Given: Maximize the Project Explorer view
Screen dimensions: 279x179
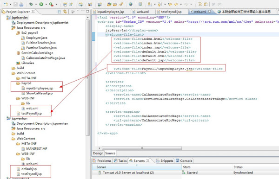Looking at the screenshot, I should [x=87, y=11].
